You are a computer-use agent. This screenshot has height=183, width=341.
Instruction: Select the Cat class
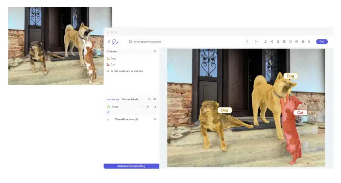coord(111,65)
